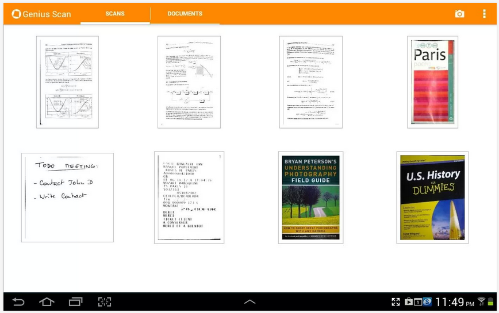499x313 pixels.
Task: Open the camera to scan a page
Action: [459, 14]
